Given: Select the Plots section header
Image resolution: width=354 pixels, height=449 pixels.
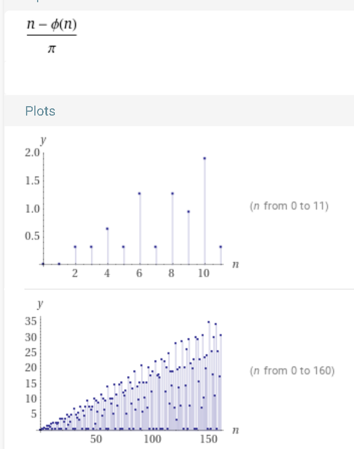Looking at the screenshot, I should click(x=40, y=111).
